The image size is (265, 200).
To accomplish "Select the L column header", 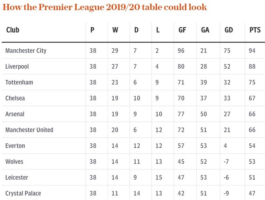I will click(x=158, y=30).
